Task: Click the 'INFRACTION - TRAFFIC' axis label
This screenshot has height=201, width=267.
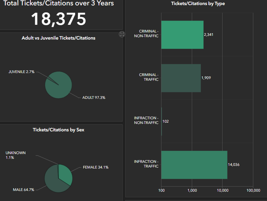Action: (x=146, y=164)
